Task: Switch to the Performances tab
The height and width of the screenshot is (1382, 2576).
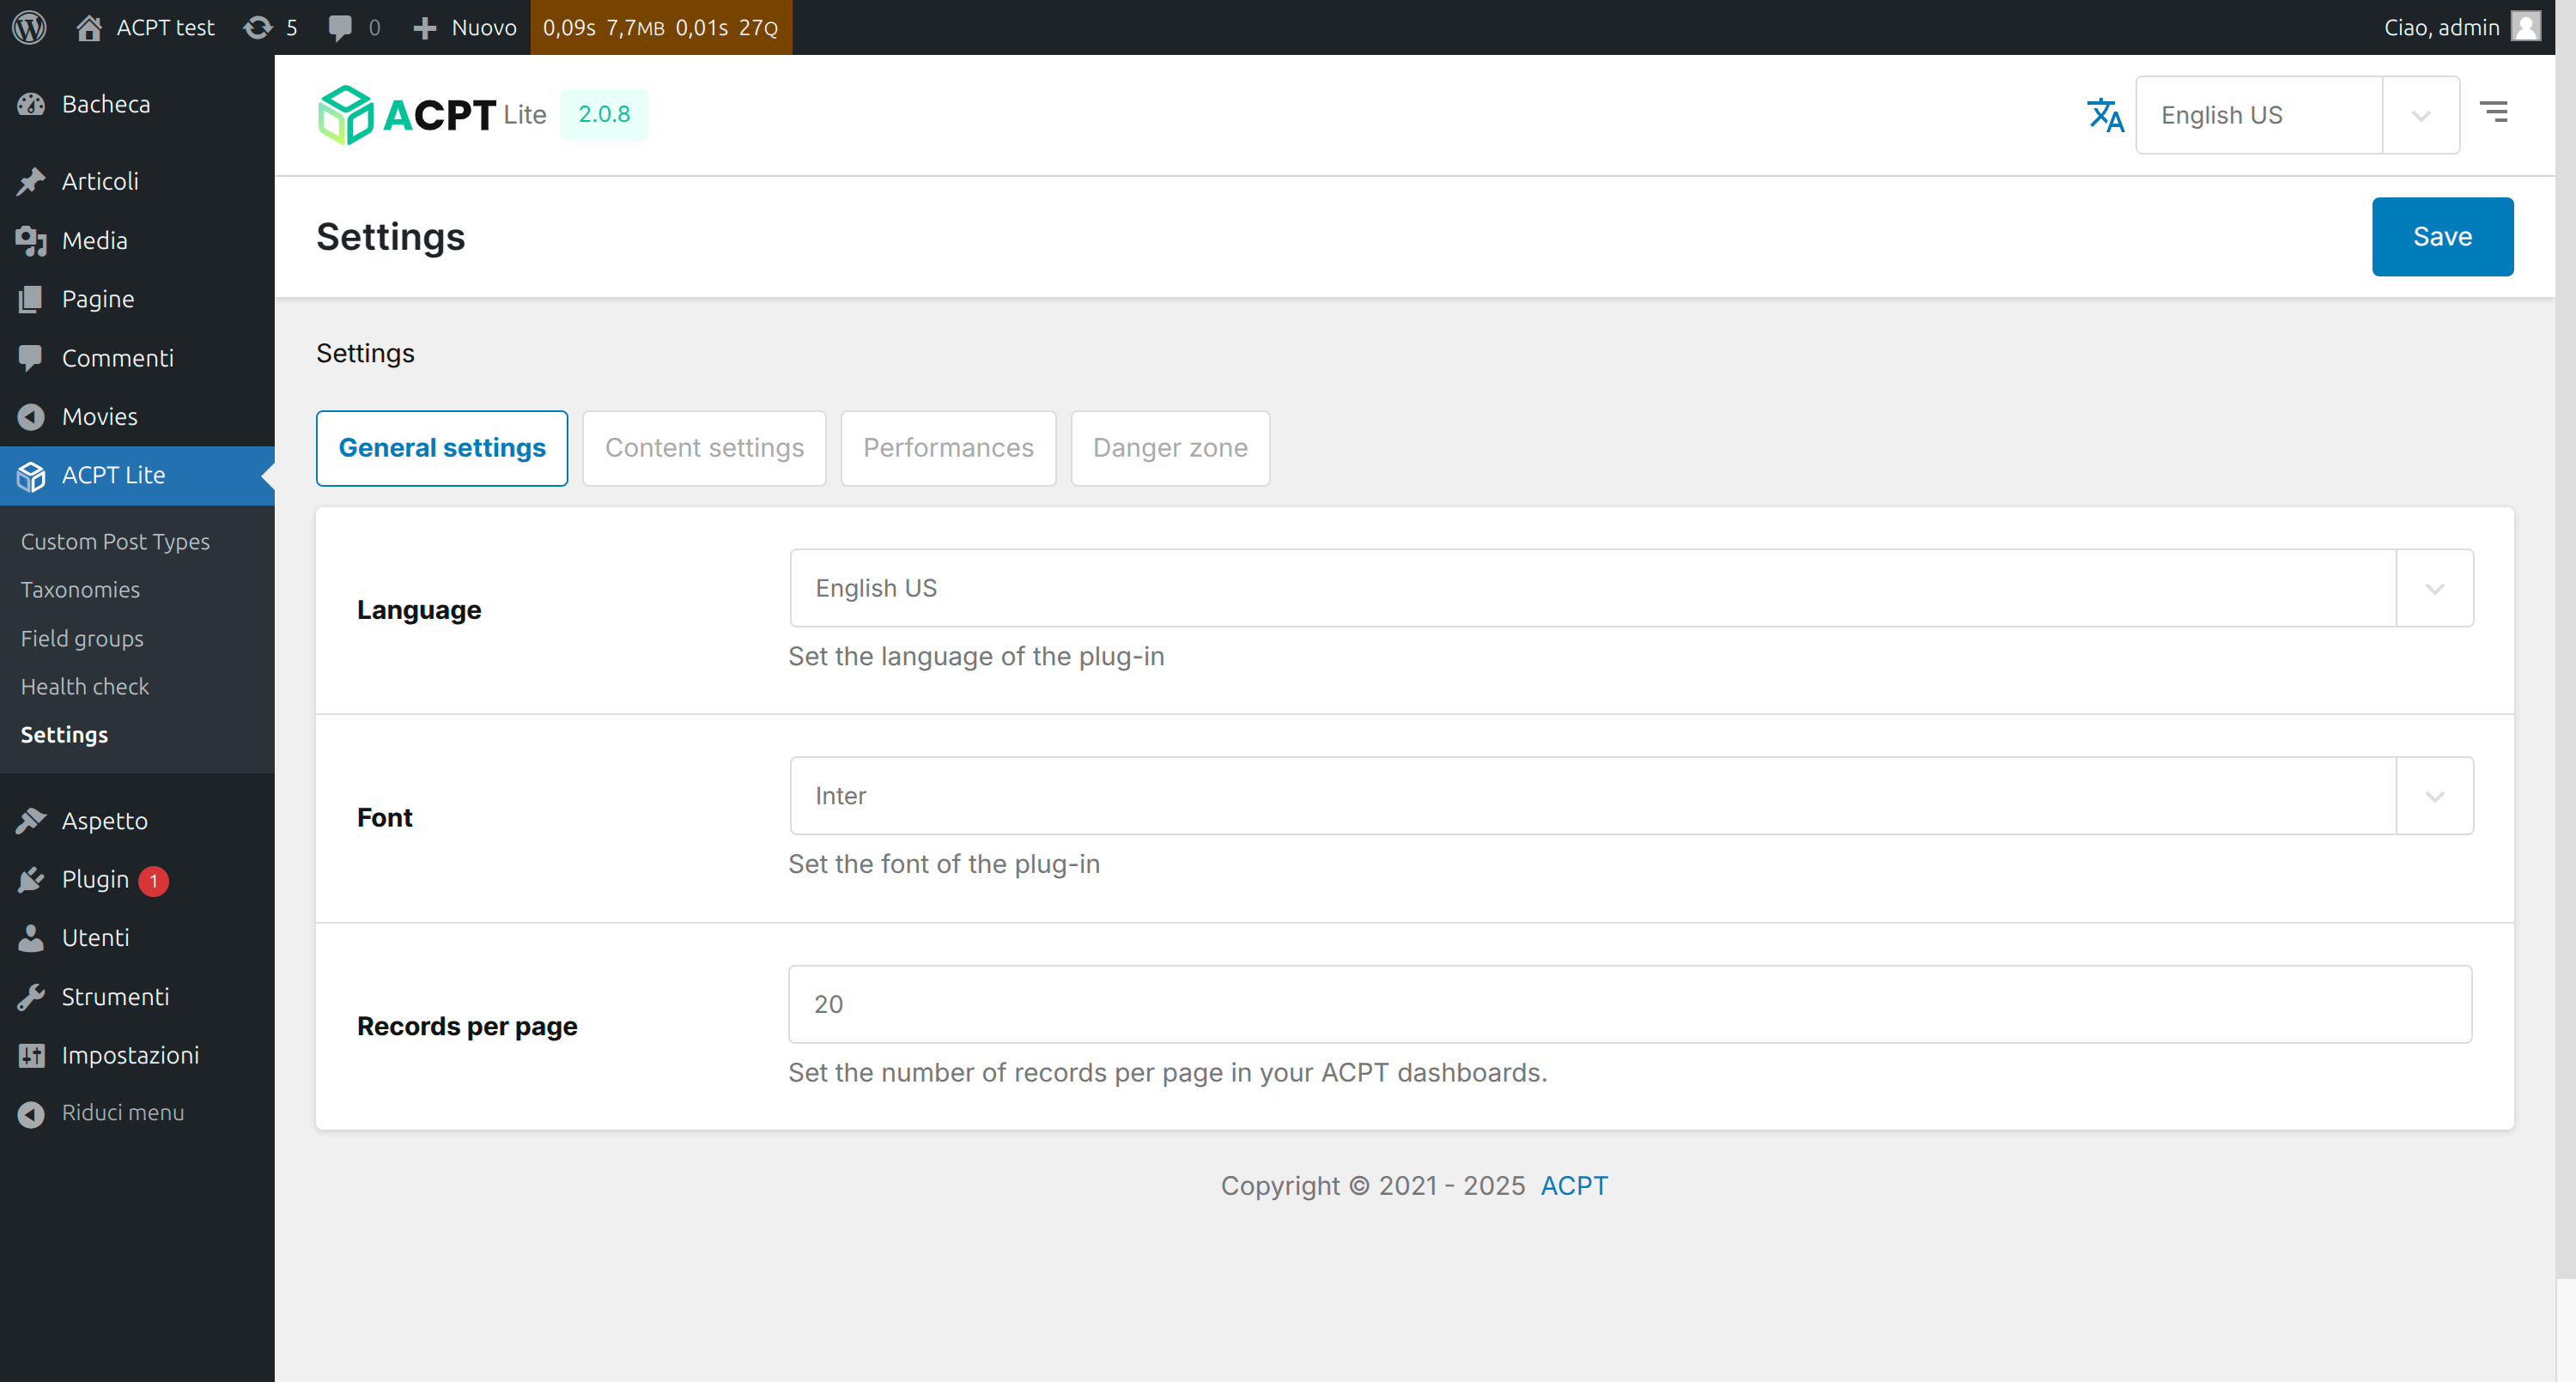Action: coord(948,448)
